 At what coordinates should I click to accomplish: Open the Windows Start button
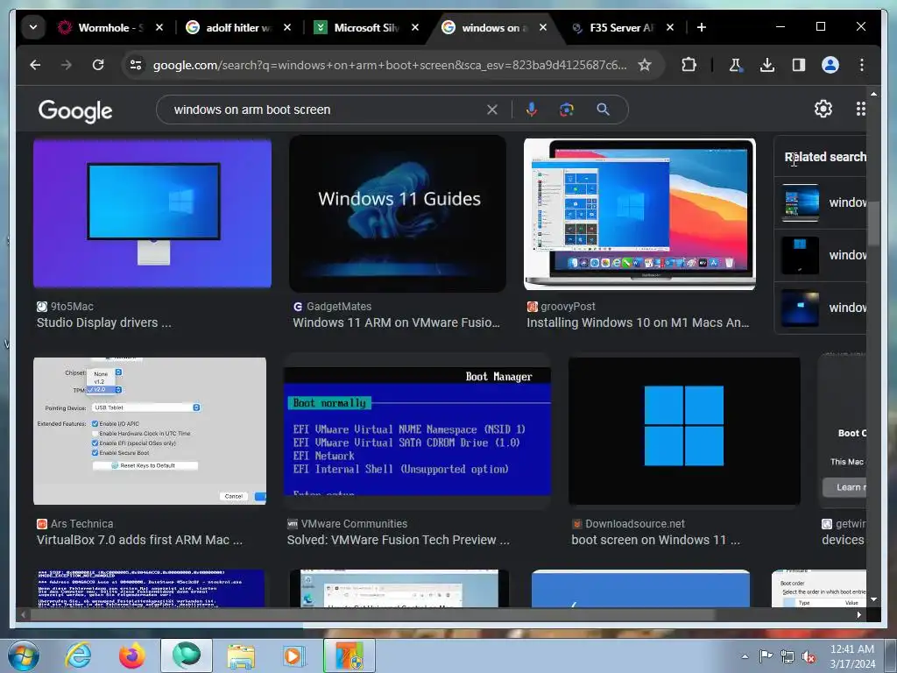click(x=24, y=656)
